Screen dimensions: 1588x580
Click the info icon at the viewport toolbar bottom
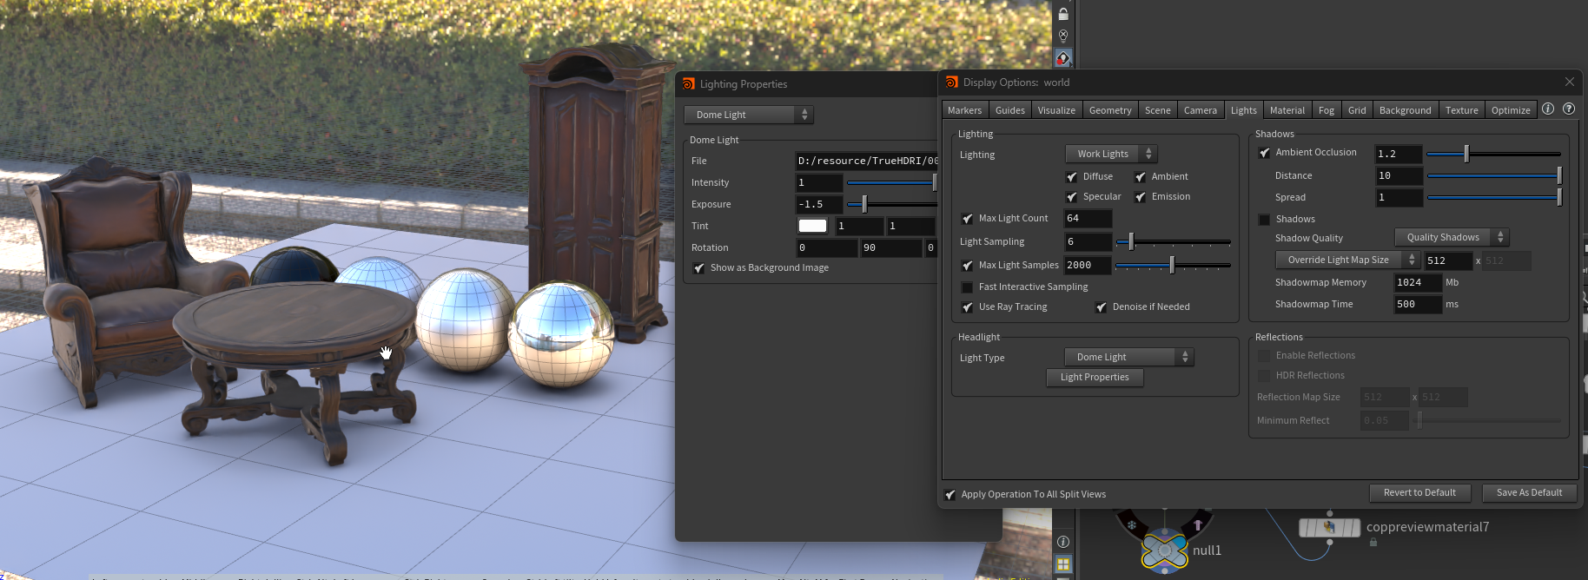(x=1063, y=542)
